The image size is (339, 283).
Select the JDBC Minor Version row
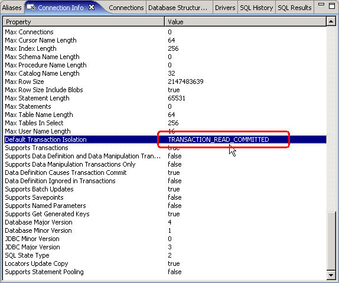pyautogui.click(x=165, y=239)
